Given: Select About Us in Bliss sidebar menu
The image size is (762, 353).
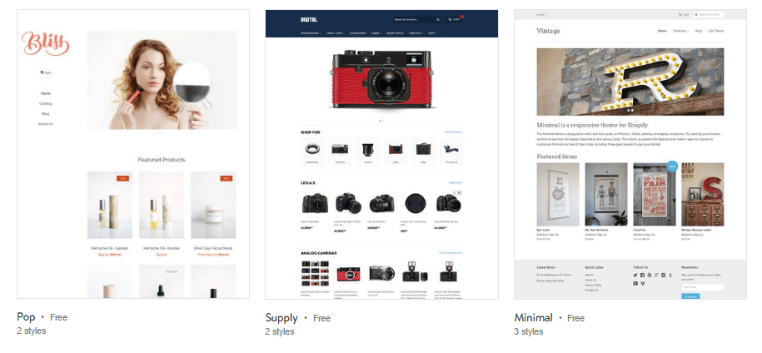Looking at the screenshot, I should pyautogui.click(x=45, y=124).
